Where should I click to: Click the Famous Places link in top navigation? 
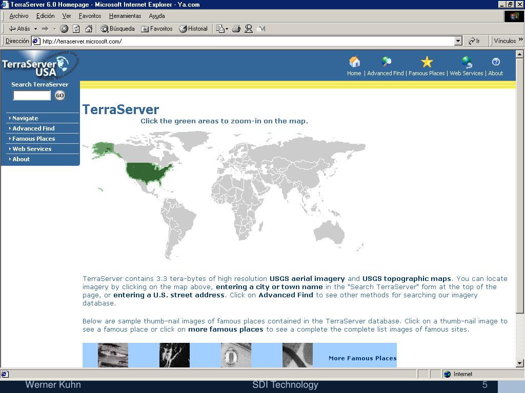427,73
